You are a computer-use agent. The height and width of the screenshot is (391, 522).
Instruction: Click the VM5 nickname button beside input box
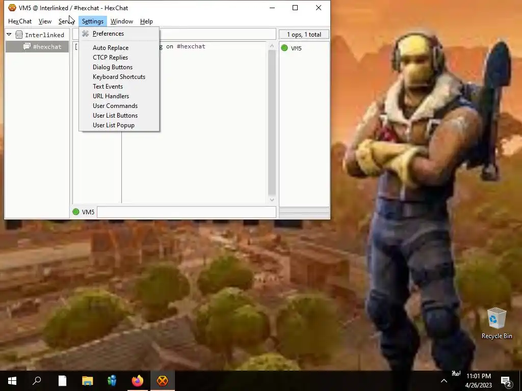point(88,212)
